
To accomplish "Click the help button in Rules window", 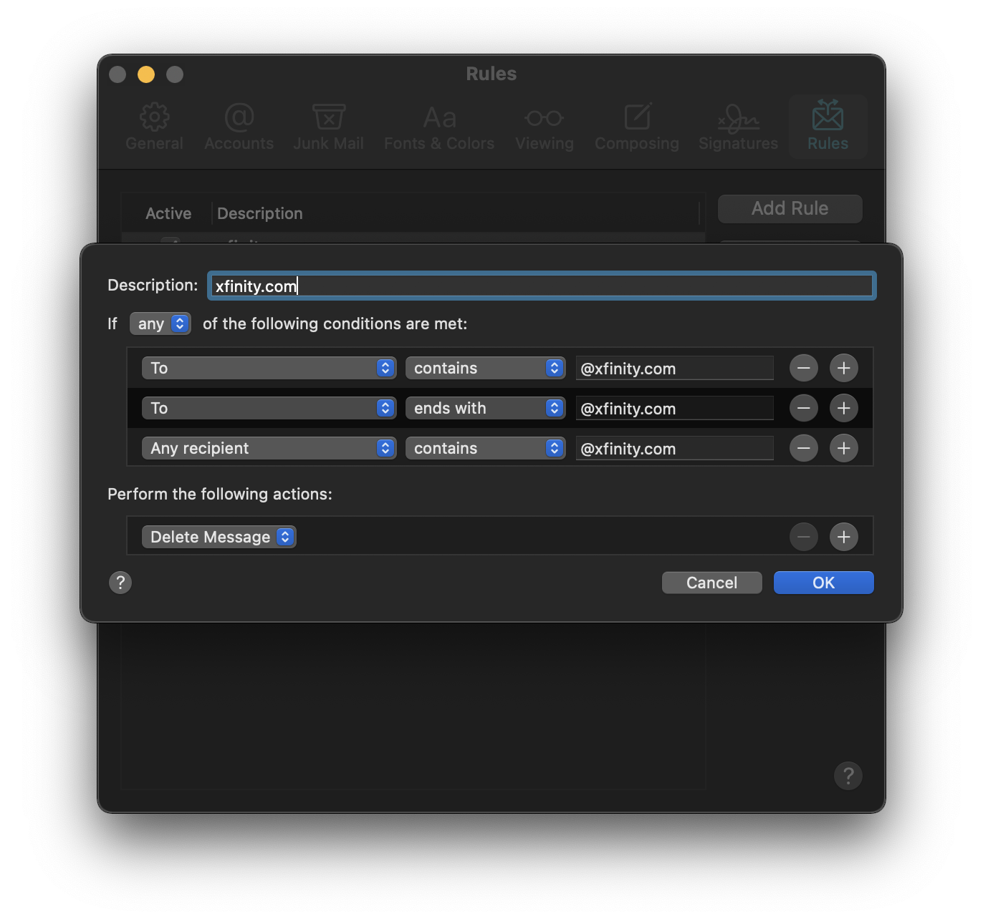I will (848, 775).
